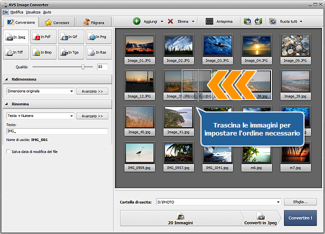Choose the In Bmp output format
Screen dimensions: 325x234
coord(43,52)
